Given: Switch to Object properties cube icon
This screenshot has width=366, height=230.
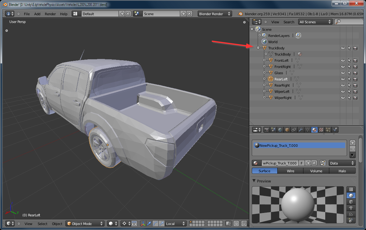Looking at the screenshot, I should coord(287,130).
